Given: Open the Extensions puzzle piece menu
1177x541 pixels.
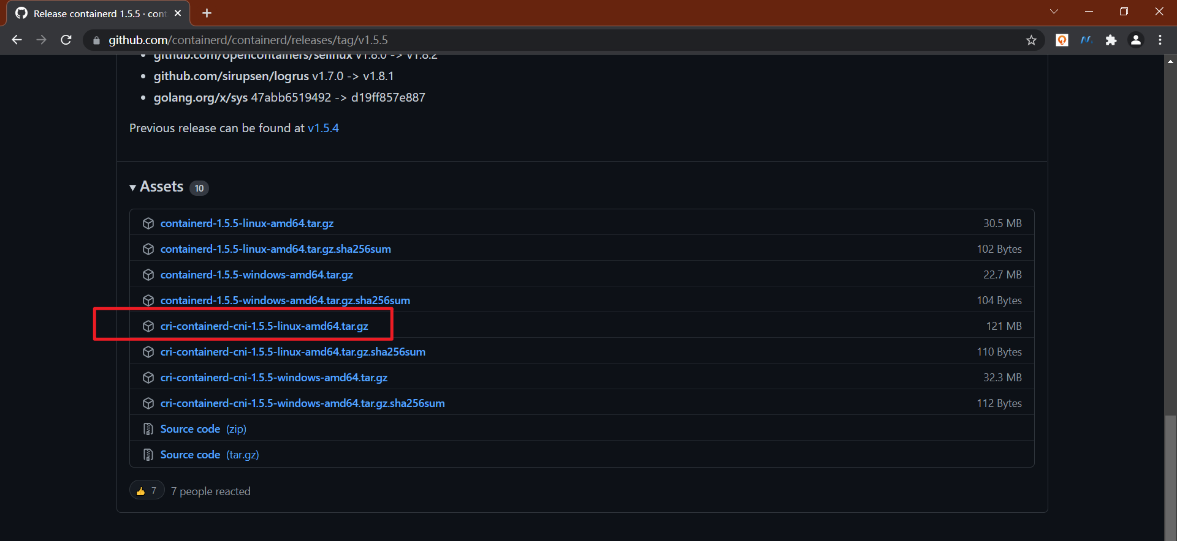Looking at the screenshot, I should click(x=1111, y=40).
